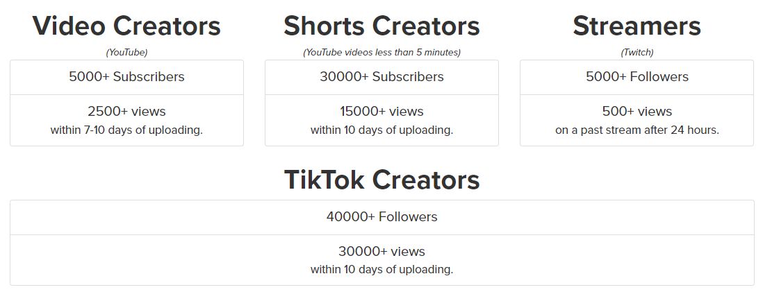
Task: Click the Streamers requirements card
Action: (x=637, y=103)
